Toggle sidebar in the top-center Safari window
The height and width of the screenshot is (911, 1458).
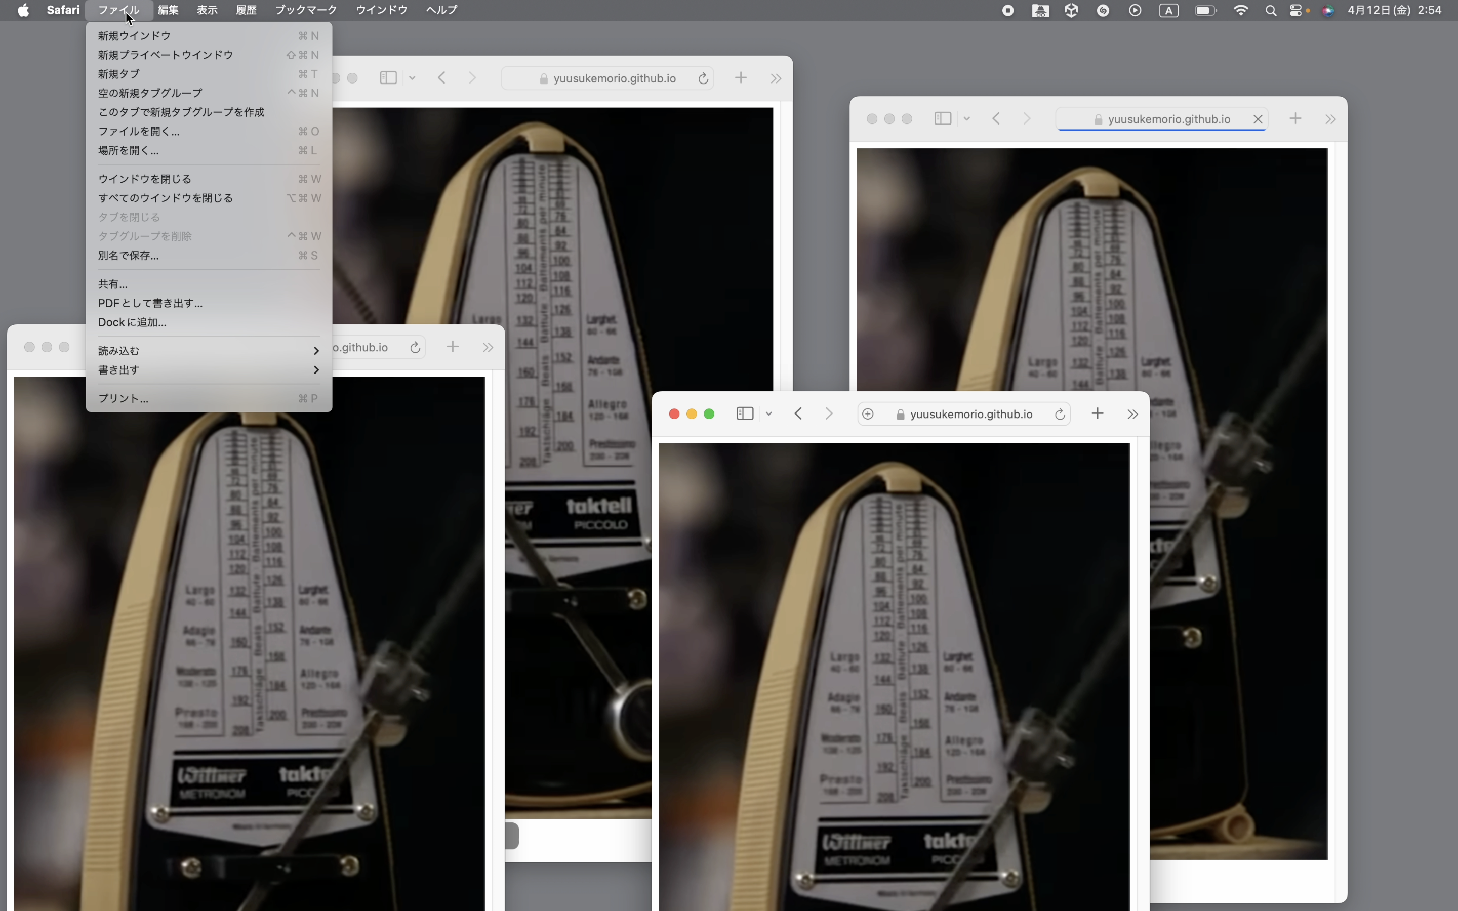click(388, 78)
